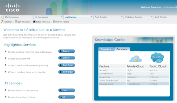Close the My Homepage tab
The height and width of the screenshot is (103, 177).
tap(61, 17)
